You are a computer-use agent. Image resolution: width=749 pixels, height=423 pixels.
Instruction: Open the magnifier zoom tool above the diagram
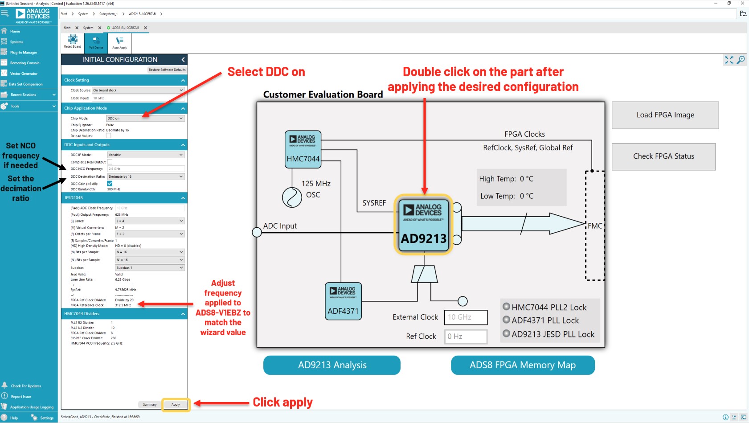(x=741, y=59)
